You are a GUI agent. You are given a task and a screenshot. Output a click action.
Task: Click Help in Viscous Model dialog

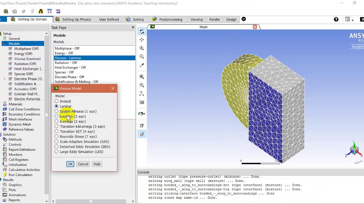(x=97, y=164)
